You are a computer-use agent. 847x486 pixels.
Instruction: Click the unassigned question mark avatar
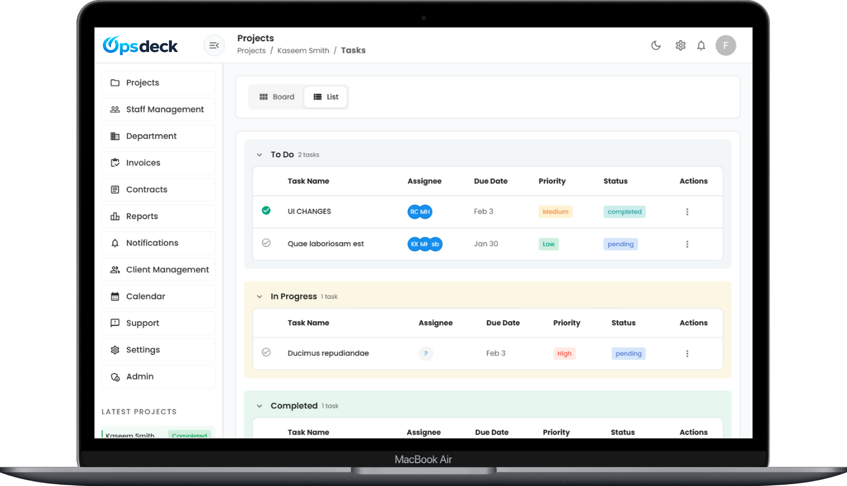[426, 354]
